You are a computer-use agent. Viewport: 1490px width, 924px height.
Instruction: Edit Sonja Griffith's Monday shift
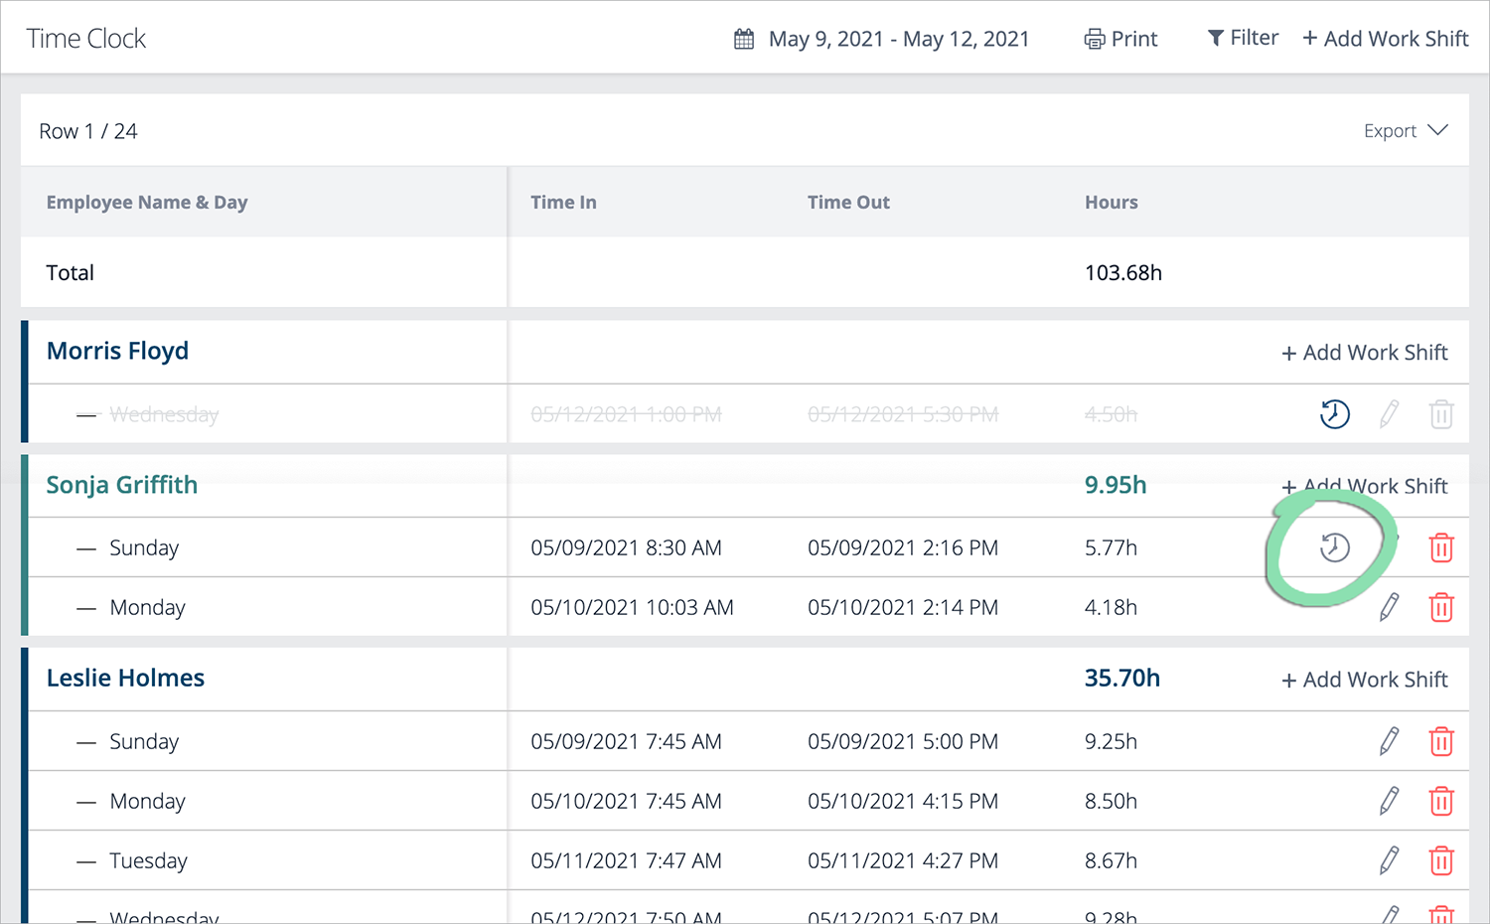coord(1390,607)
